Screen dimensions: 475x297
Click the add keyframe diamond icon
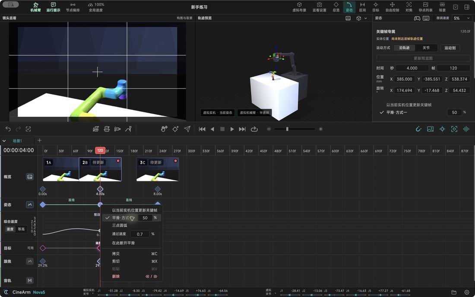click(175, 129)
